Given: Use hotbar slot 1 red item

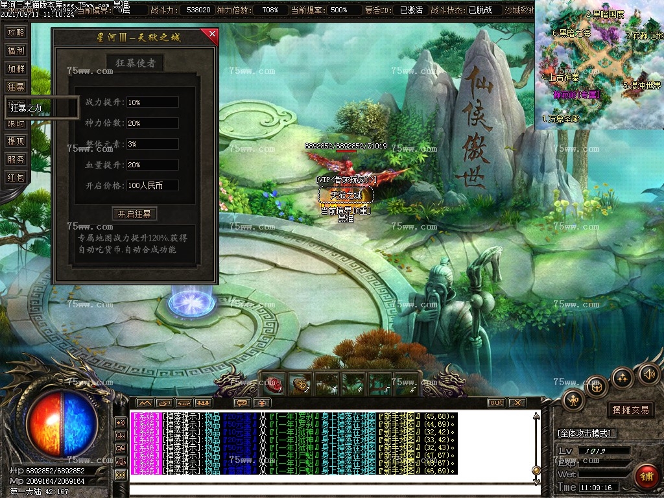Looking at the screenshot, I should 274,385.
